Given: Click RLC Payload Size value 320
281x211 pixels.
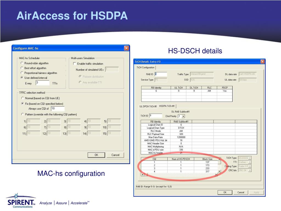Looking at the screenshot, I should (x=181, y=134).
